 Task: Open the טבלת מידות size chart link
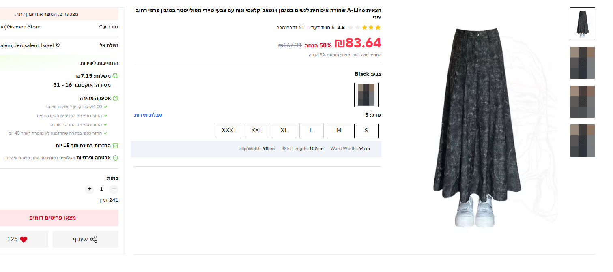pyautogui.click(x=148, y=115)
